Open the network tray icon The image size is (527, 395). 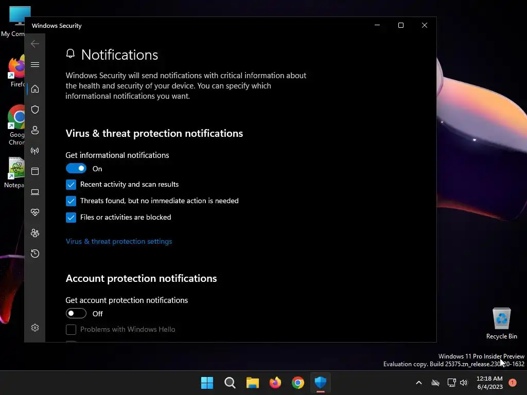pos(451,383)
